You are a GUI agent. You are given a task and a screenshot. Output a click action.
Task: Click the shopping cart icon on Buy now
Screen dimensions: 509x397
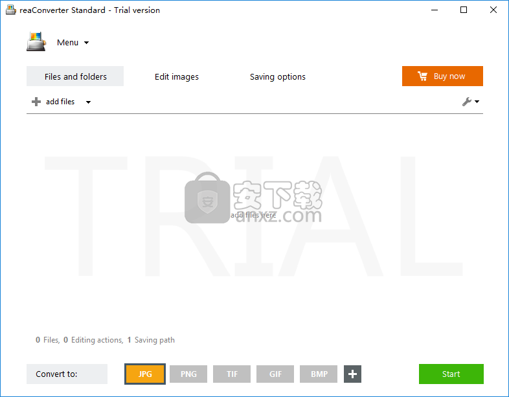[422, 76]
